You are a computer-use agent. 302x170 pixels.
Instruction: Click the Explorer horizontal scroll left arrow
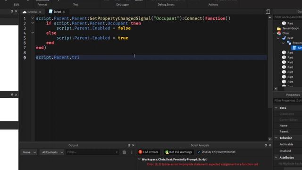click(x=276, y=89)
